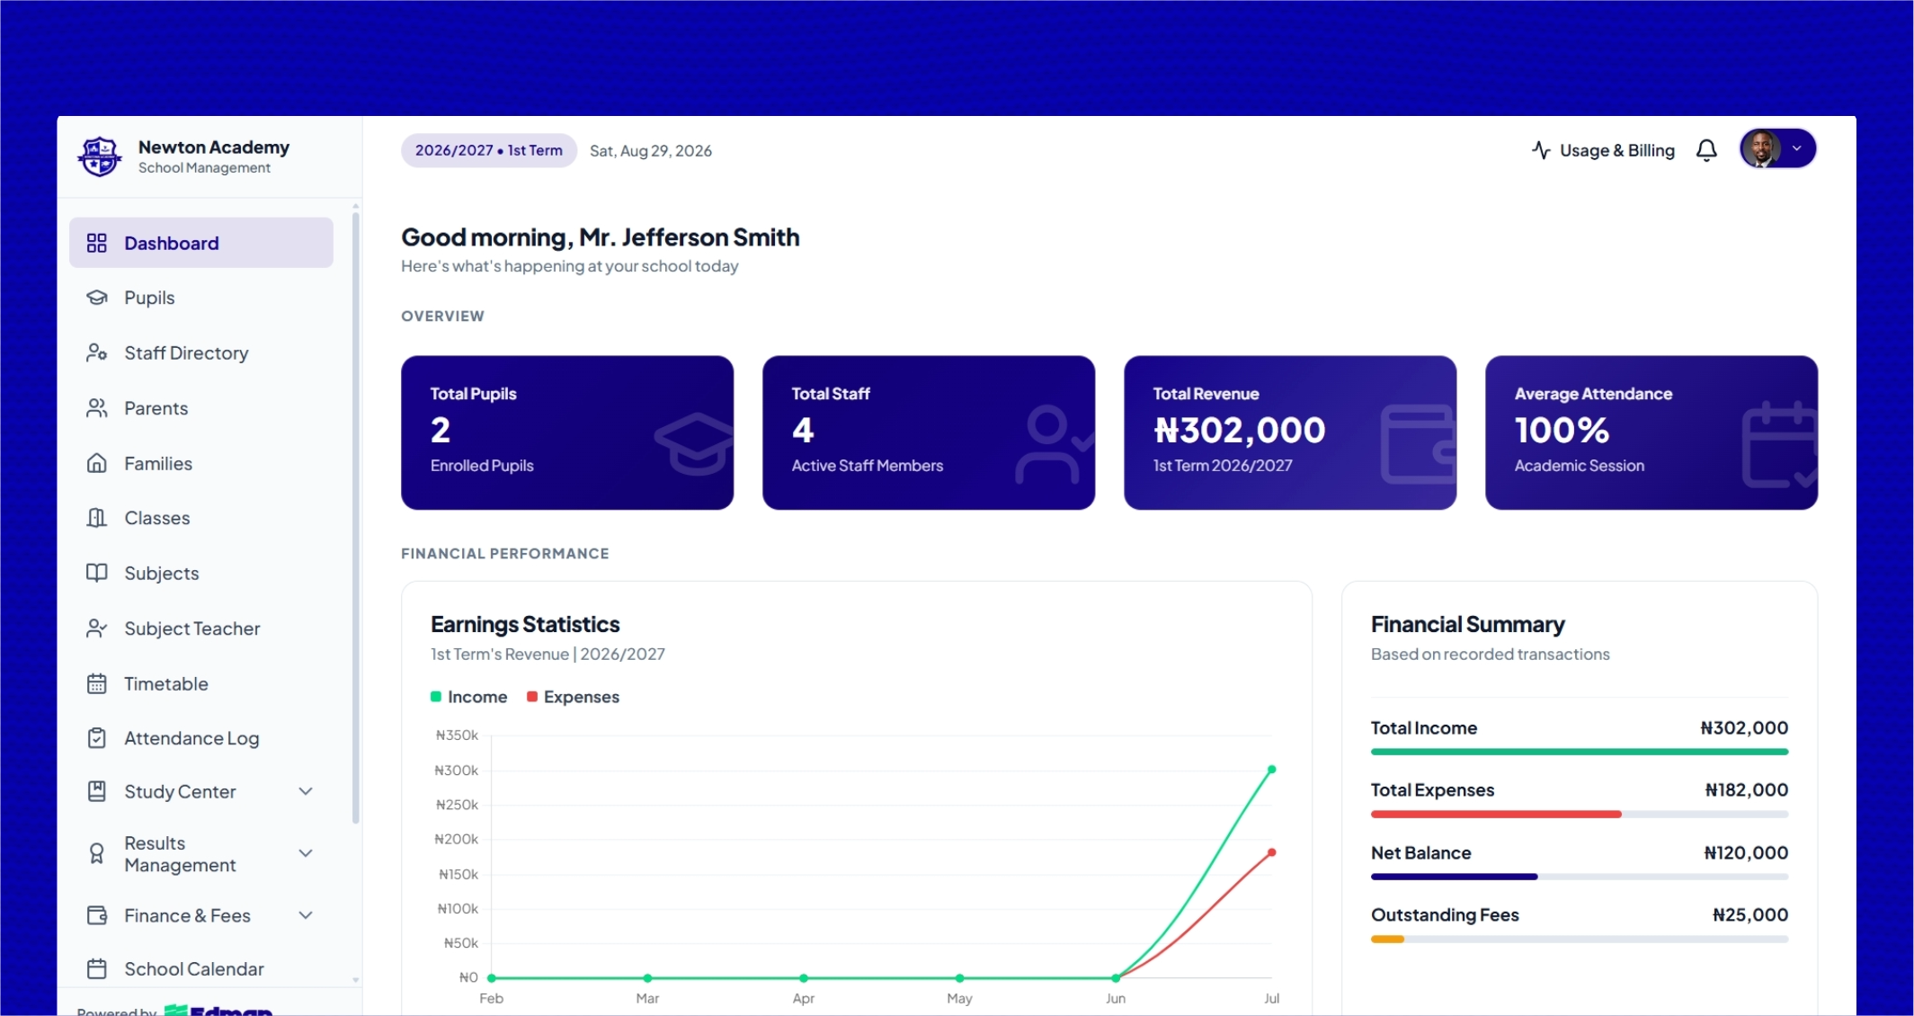
Task: Open Staff Directory menu item
Action: click(x=201, y=352)
